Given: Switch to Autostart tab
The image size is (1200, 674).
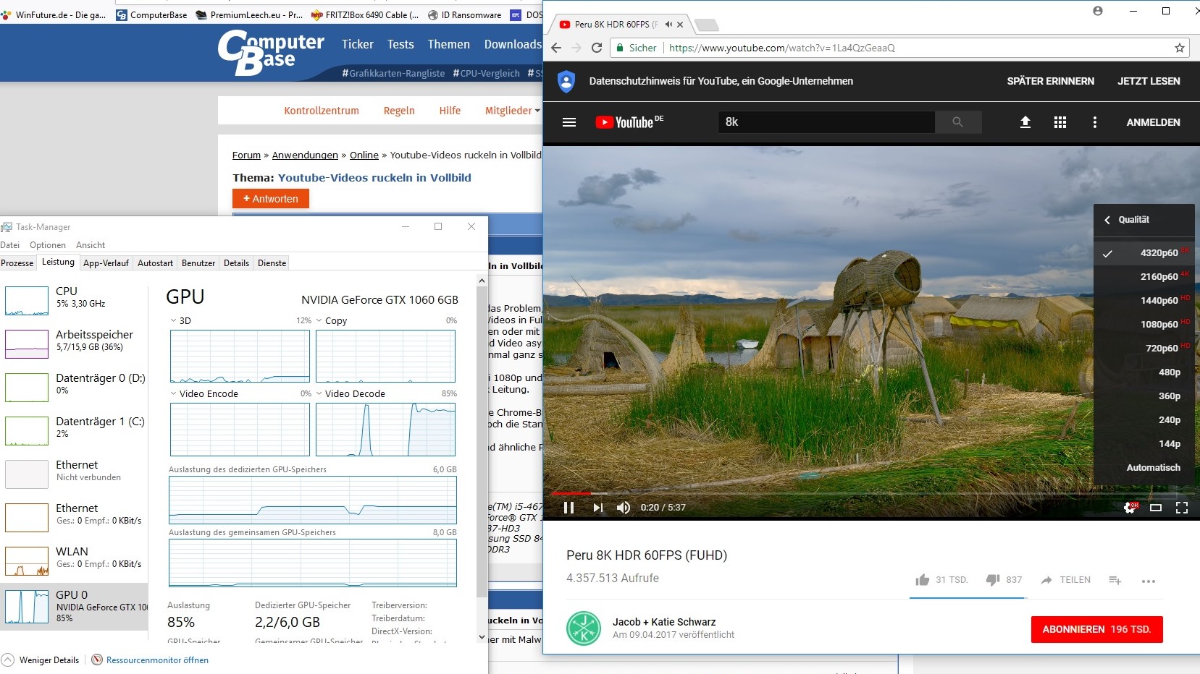Looking at the screenshot, I should (x=155, y=263).
